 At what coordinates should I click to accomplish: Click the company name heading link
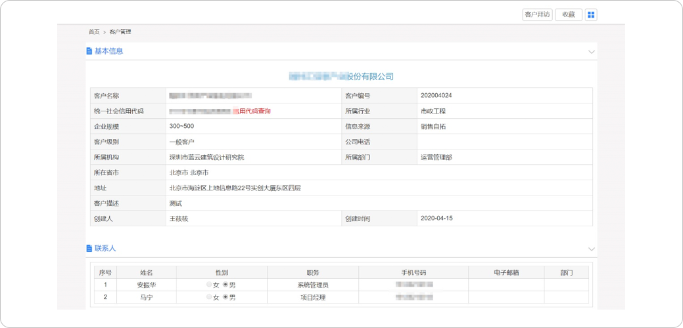(x=341, y=77)
